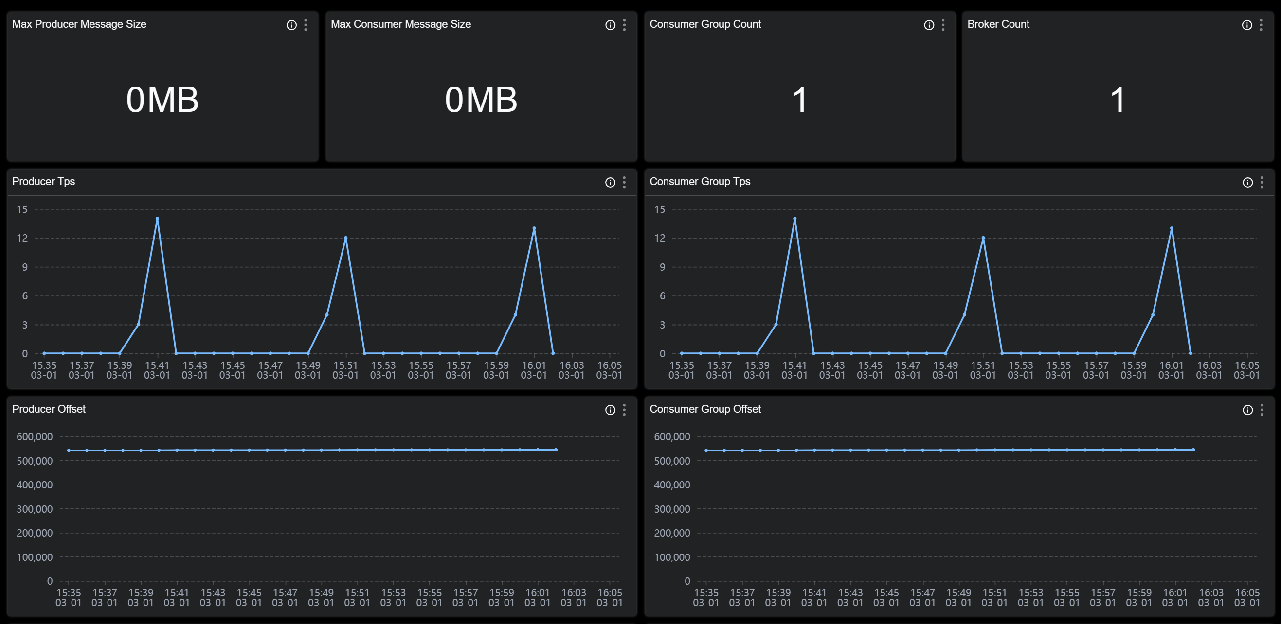Screen dimensions: 1281x624
Task: Open Consumer Group Offset kebab menu
Action: click(1262, 410)
